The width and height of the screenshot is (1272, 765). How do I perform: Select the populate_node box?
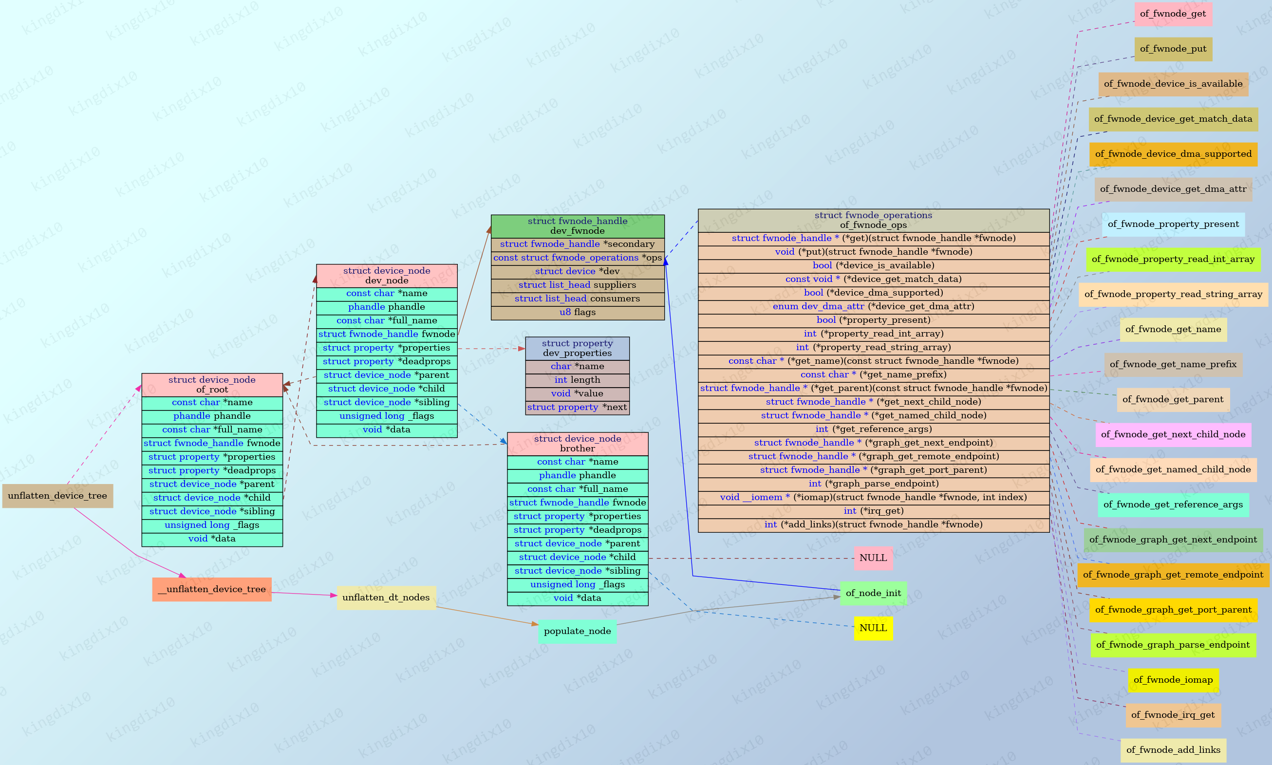577,631
